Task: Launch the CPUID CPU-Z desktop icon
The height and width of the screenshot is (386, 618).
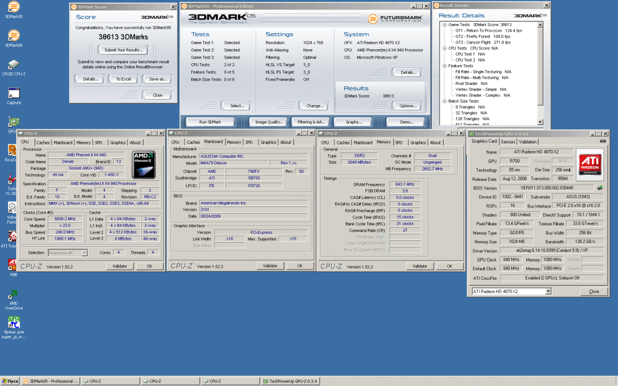Action: [14, 68]
